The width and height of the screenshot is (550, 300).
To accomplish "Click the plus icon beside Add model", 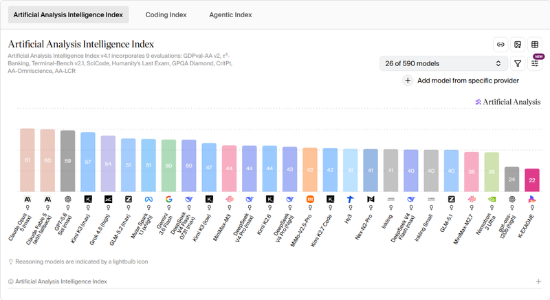I will click(x=408, y=81).
